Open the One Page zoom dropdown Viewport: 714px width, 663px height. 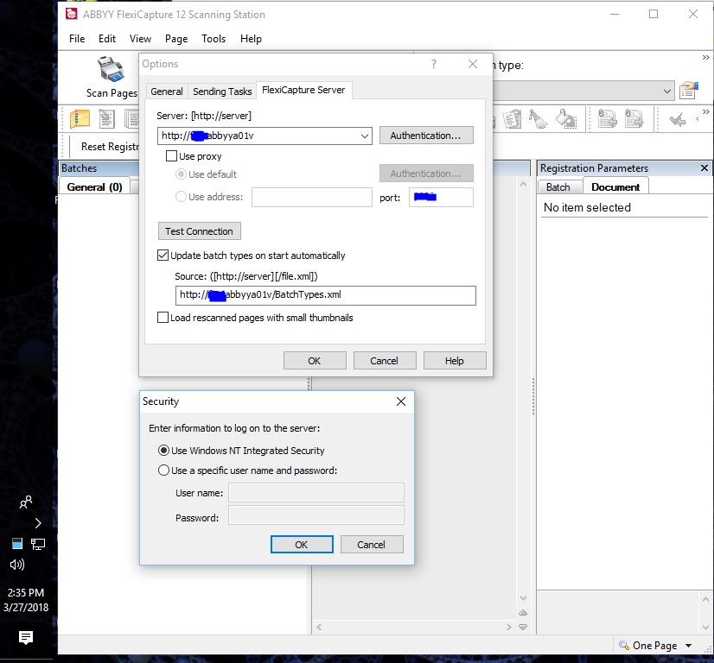pyautogui.click(x=689, y=646)
